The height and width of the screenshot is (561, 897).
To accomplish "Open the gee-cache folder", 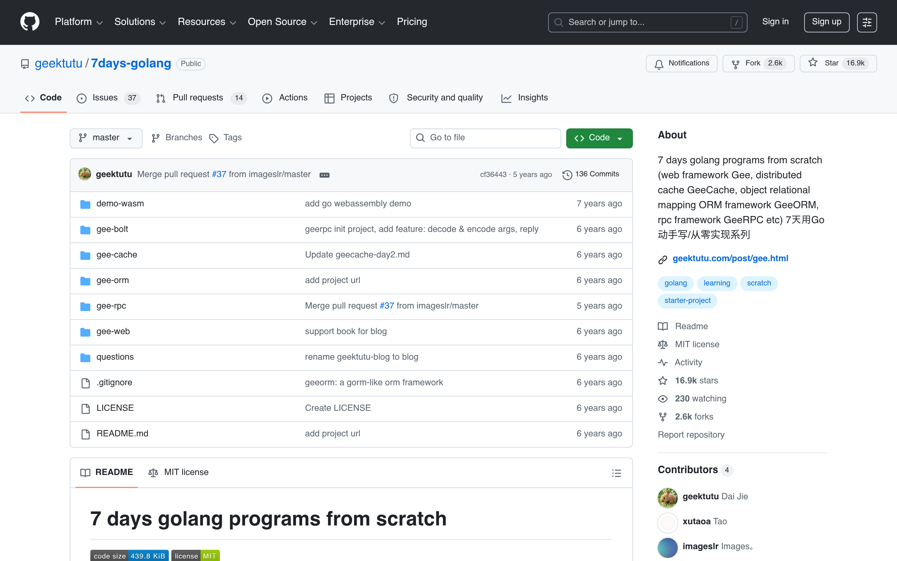I will coord(117,255).
